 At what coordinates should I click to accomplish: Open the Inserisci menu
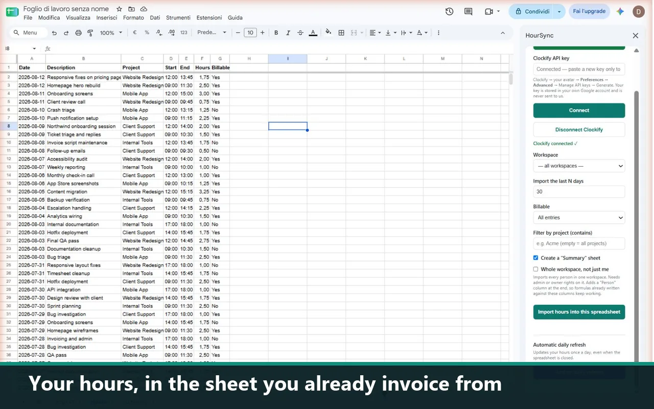pyautogui.click(x=107, y=18)
